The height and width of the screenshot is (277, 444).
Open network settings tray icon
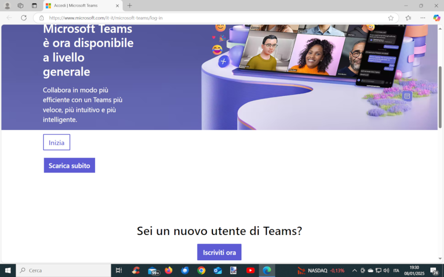(x=378, y=270)
